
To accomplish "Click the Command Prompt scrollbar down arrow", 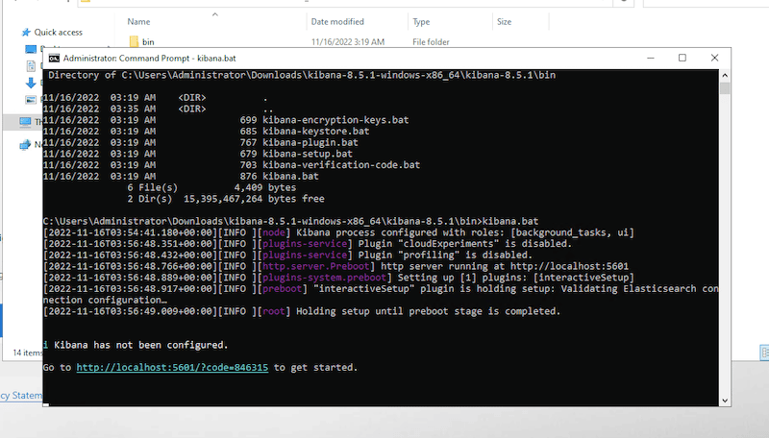I will click(x=725, y=401).
